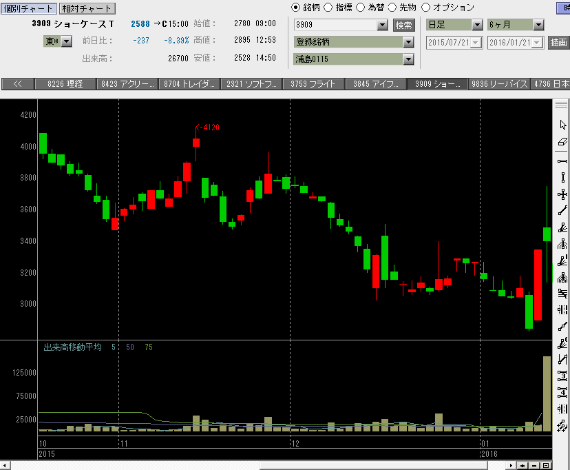Click the 3909 stock code input field
The height and width of the screenshot is (470, 570).
(x=335, y=25)
